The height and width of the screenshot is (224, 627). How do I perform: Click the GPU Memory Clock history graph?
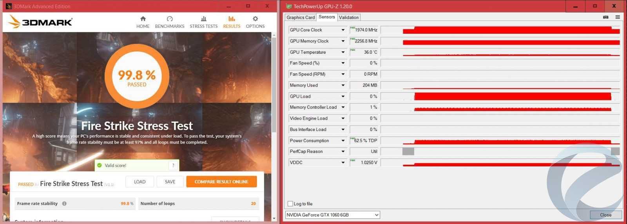(500, 41)
